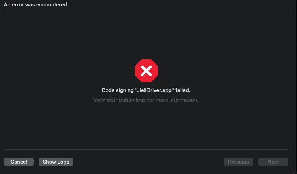Select the "An error was encountered:" heading
The height and width of the screenshot is (174, 297).
click(x=36, y=4)
